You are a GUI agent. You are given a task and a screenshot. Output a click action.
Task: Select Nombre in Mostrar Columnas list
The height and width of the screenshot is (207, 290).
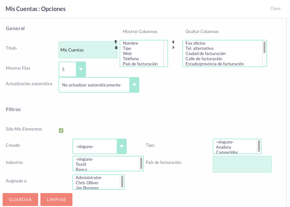[130, 43]
